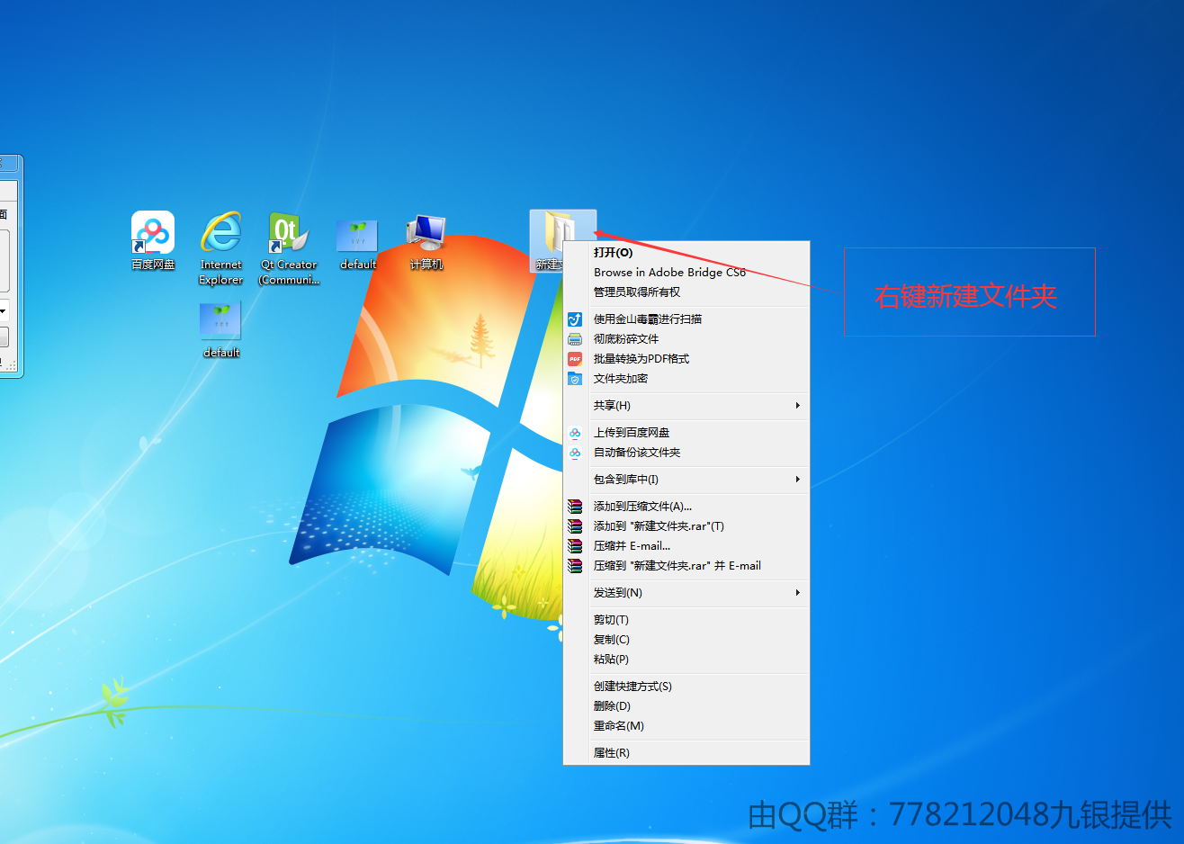Select 复制(C) in the context menu
The height and width of the screenshot is (844, 1184).
pos(686,640)
